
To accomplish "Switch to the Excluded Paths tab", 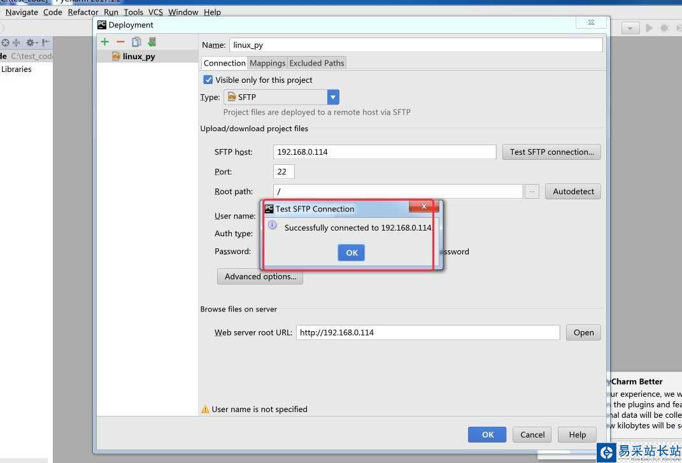I will click(316, 63).
